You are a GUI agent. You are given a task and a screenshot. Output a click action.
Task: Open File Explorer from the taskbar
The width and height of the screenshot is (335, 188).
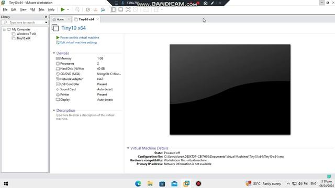150,183
